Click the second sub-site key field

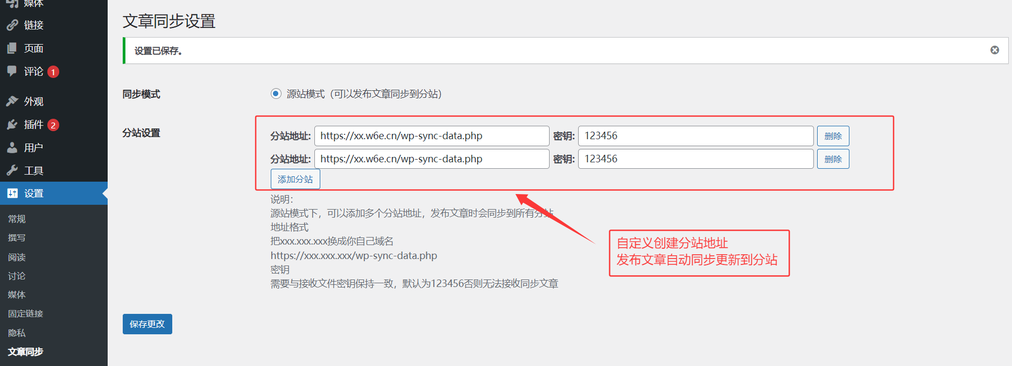(x=695, y=159)
